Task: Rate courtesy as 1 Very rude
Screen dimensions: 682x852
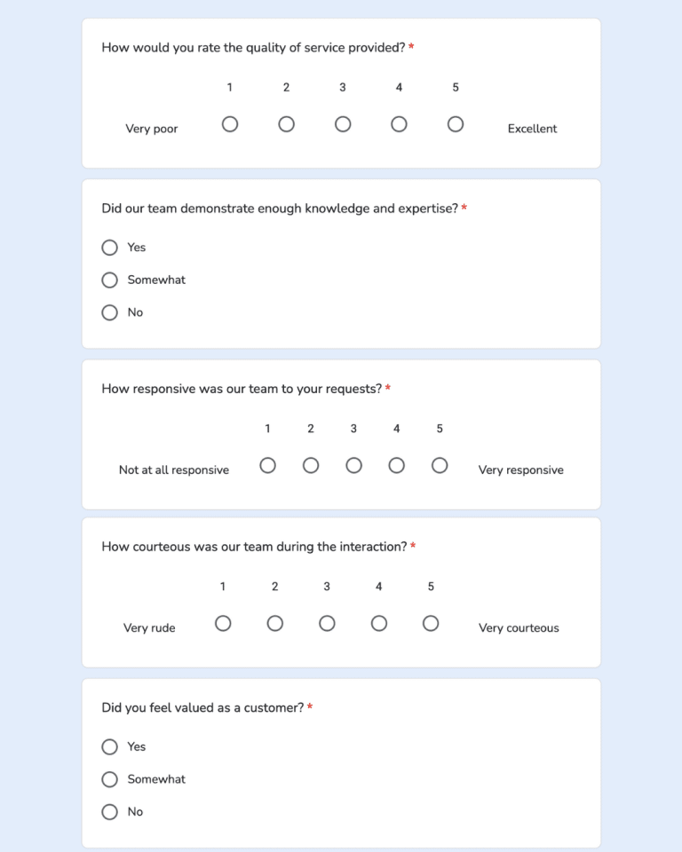Action: [223, 623]
